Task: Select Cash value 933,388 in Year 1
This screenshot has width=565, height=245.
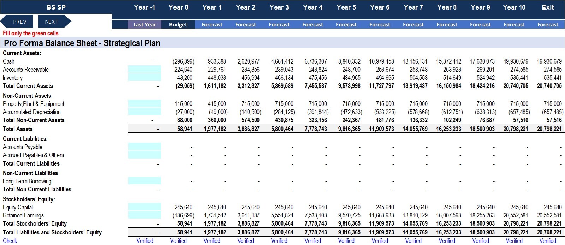Action: [x=217, y=61]
